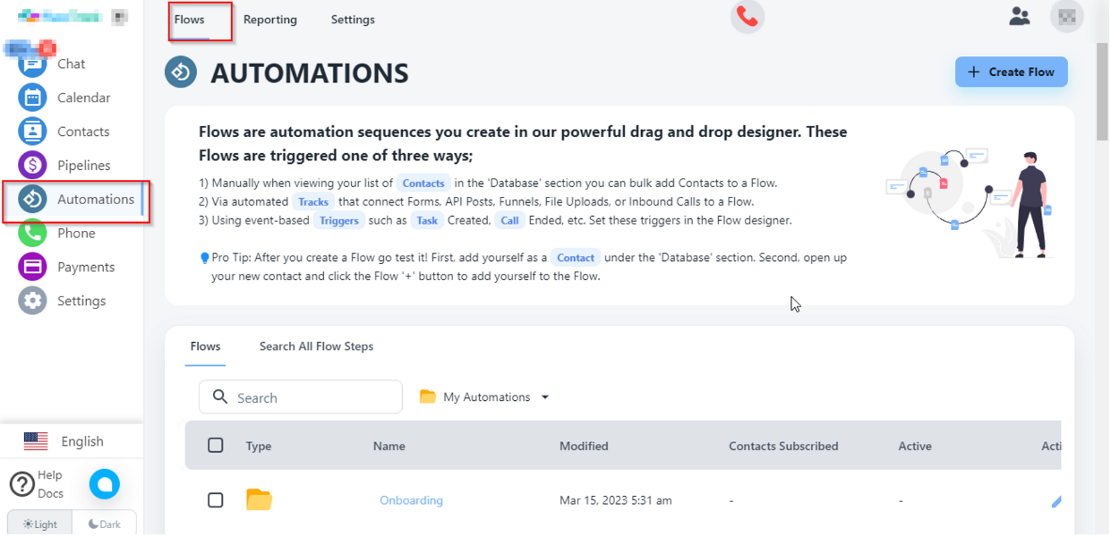This screenshot has height=537, width=1111.
Task: Switch to the Reporting tab
Action: (269, 20)
